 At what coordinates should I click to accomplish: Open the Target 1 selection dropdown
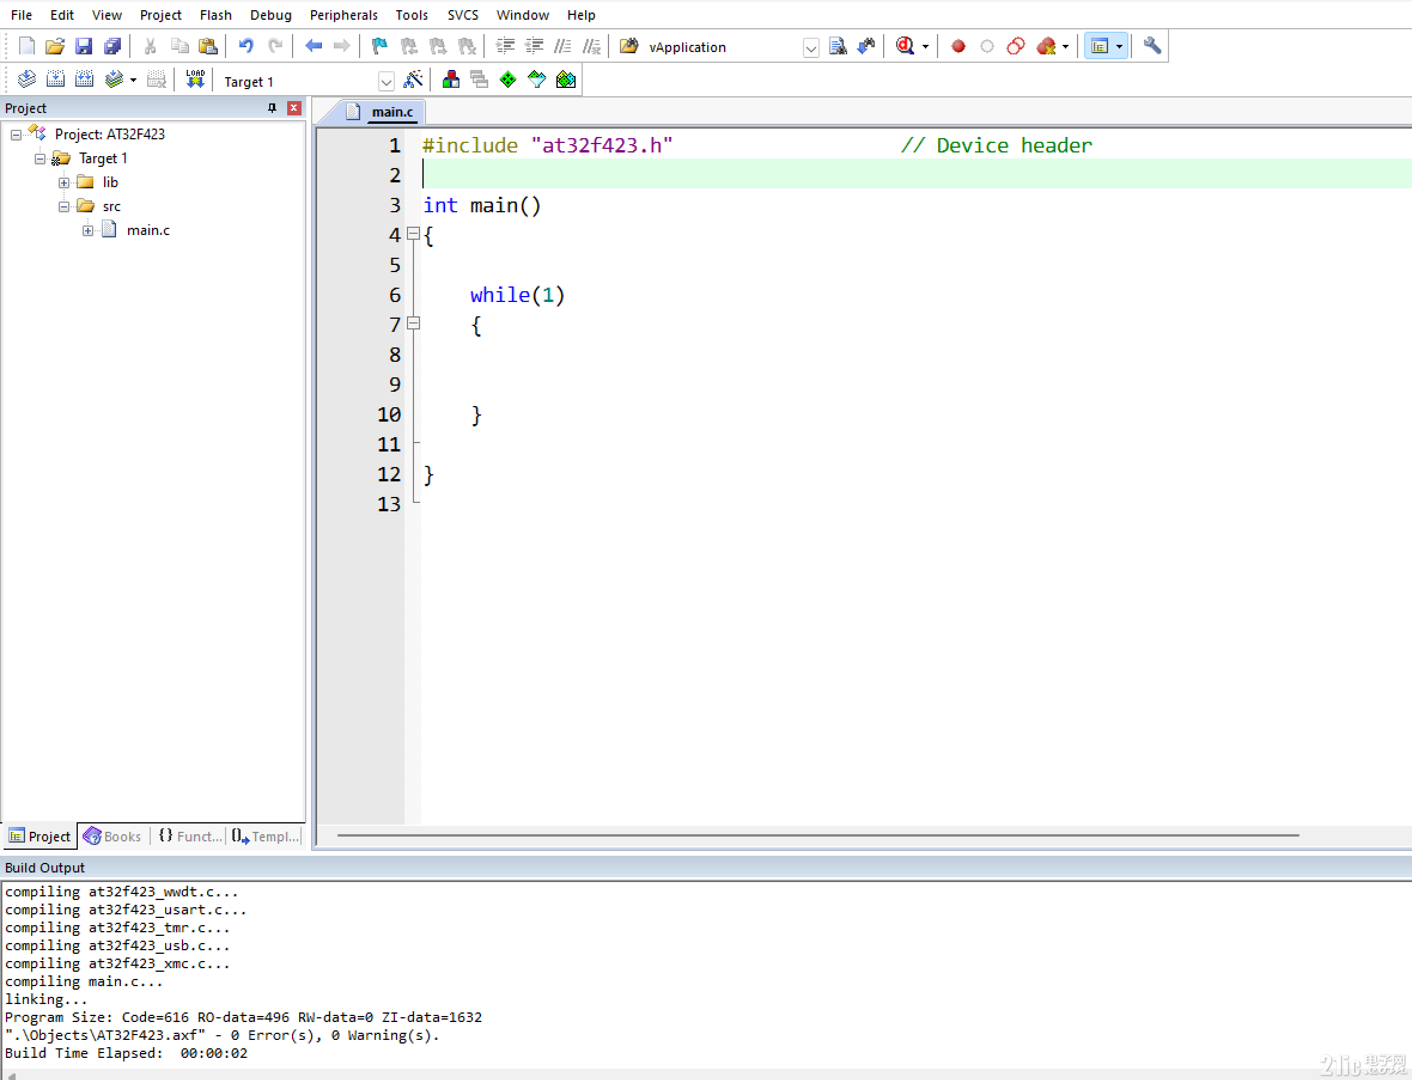(386, 82)
